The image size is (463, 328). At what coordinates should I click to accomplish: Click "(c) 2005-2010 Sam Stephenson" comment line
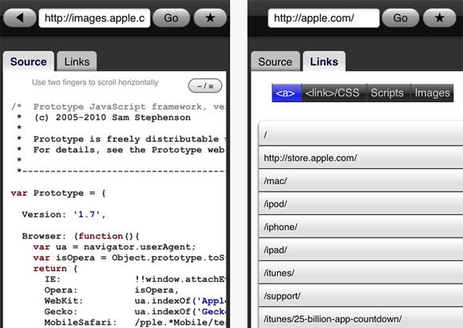113,118
